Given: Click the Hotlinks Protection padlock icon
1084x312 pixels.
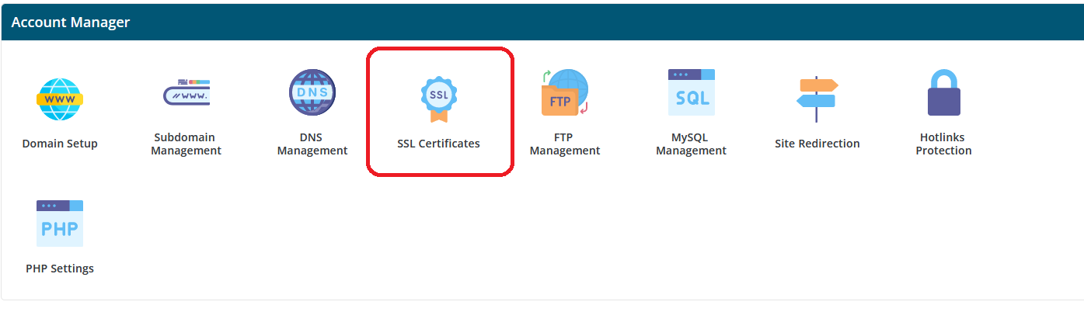Looking at the screenshot, I should point(943,92).
